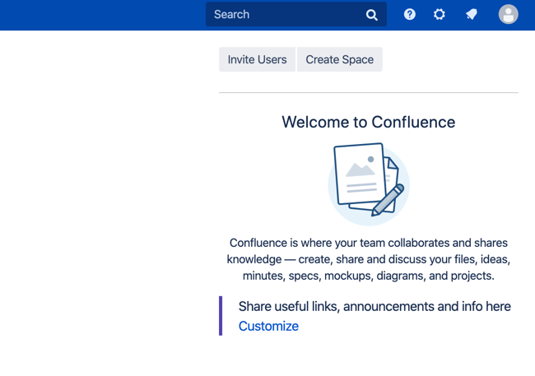This screenshot has height=376, width=535.
Task: Click the magnifier search icon
Action: (371, 15)
